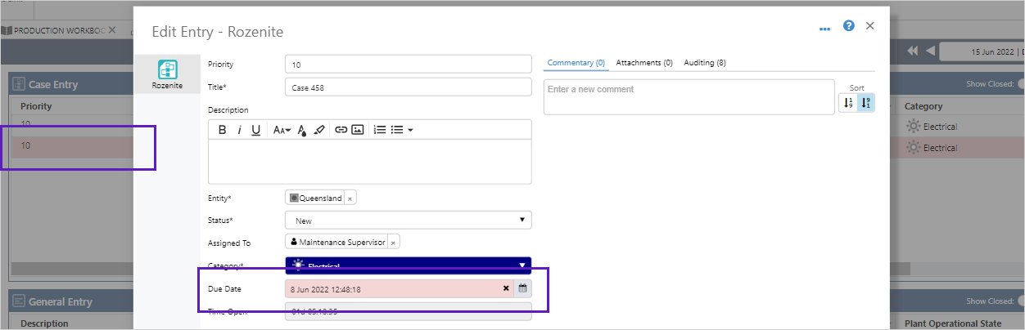Expand the Category dropdown showing Electrical
The image size is (1025, 330).
[x=409, y=265]
